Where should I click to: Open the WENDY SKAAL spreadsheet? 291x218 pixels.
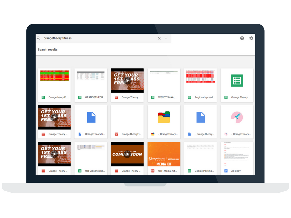164,85
